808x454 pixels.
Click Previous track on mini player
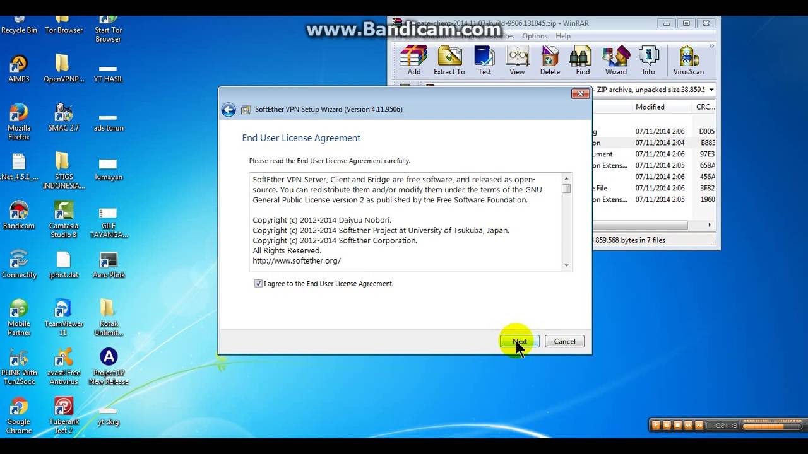click(688, 426)
